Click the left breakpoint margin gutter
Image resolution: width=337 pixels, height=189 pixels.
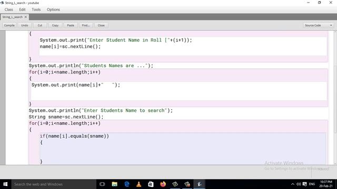pyautogui.click(x=3, y=98)
